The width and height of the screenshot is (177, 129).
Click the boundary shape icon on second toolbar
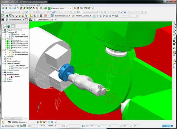click(3, 12)
